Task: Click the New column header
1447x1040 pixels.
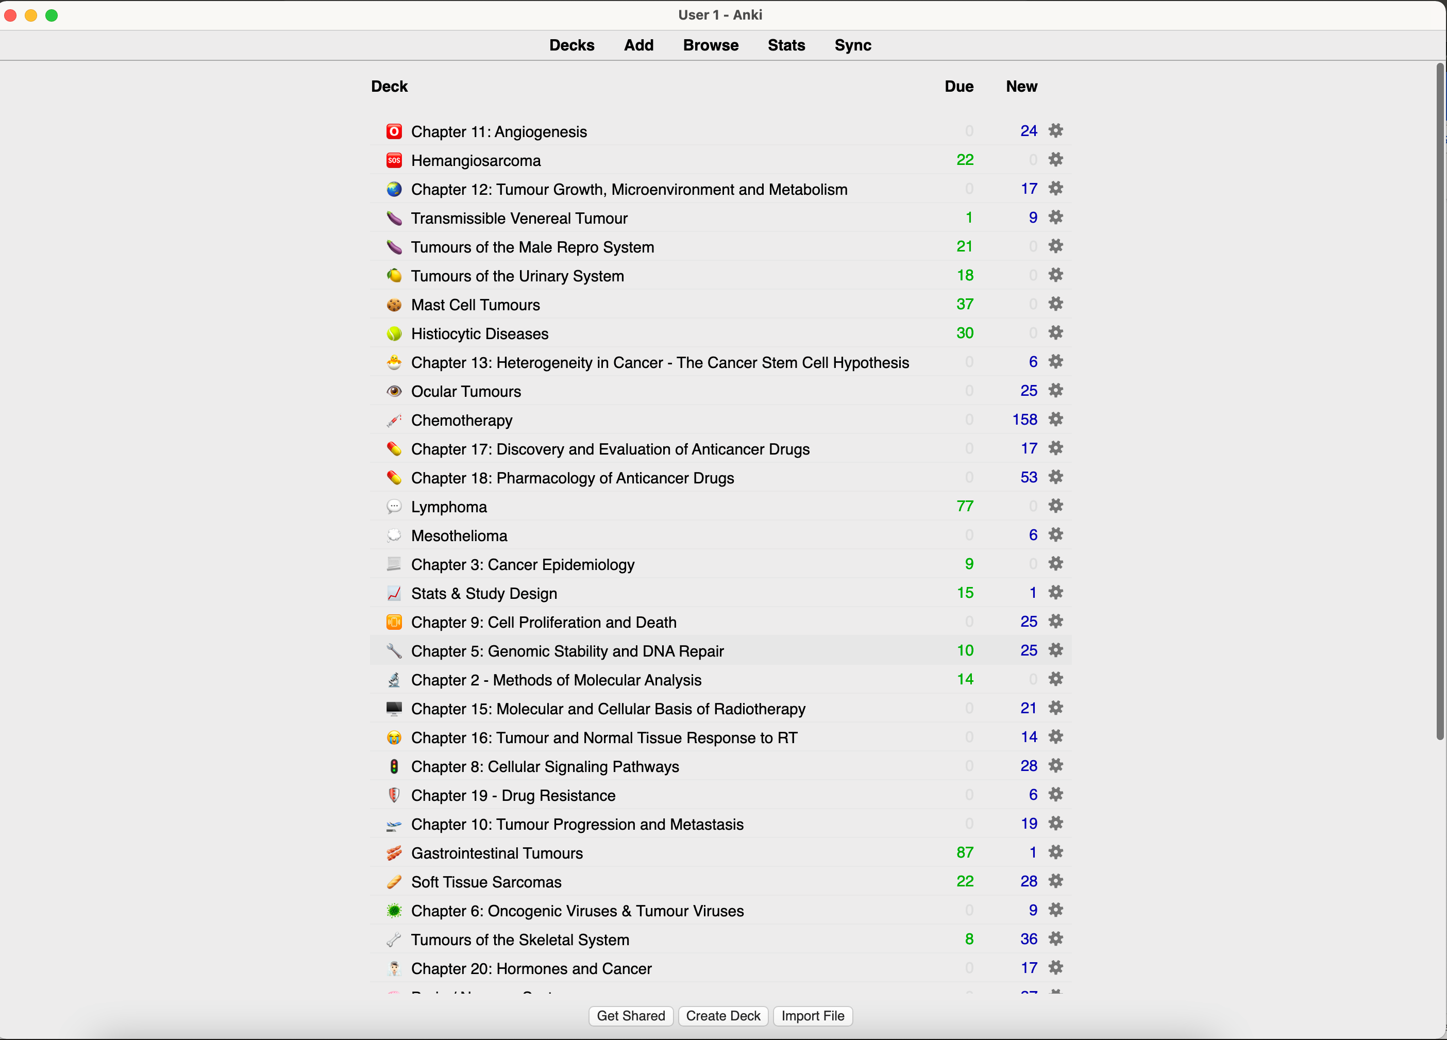Action: 1021,87
